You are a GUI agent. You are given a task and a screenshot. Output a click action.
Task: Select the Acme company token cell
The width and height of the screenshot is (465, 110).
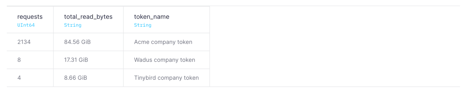coord(167,42)
